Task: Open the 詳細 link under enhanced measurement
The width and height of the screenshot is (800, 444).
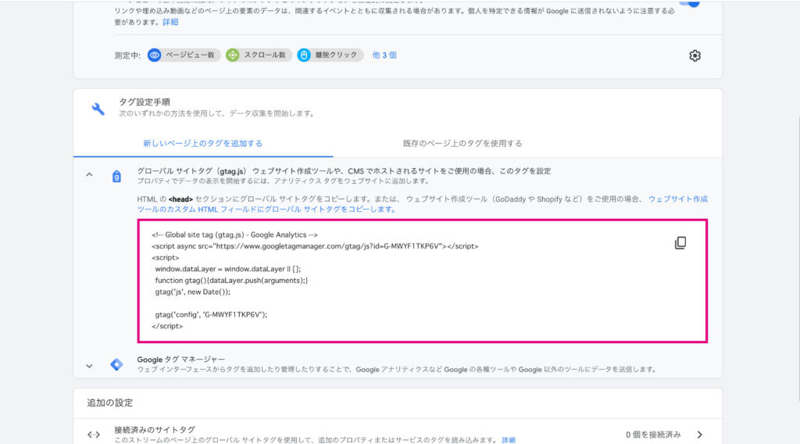Action: [x=170, y=22]
